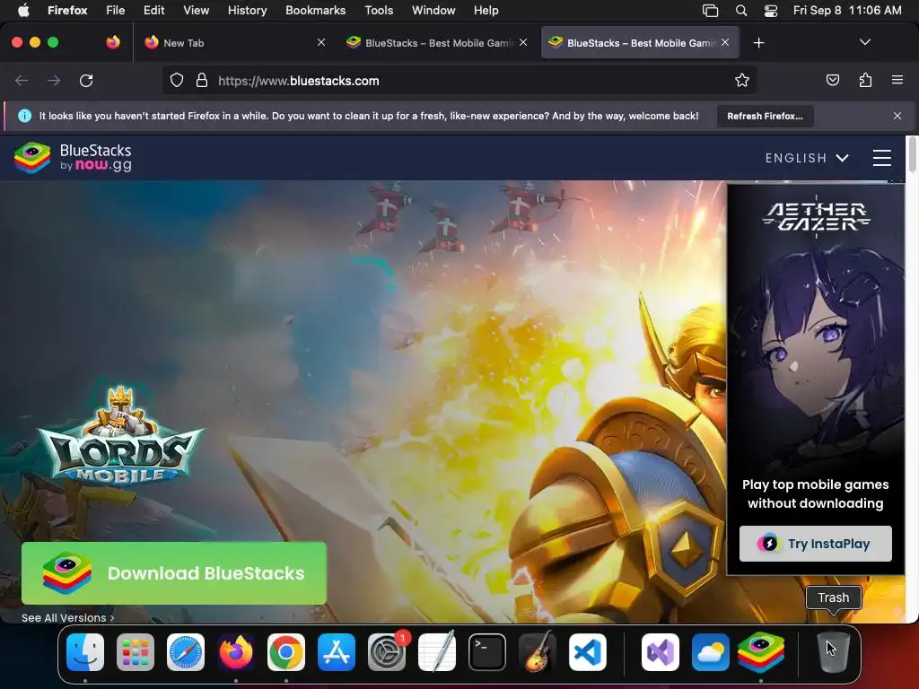This screenshot has height=689, width=919.
Task: Open the ENGLISH language dropdown
Action: (807, 158)
